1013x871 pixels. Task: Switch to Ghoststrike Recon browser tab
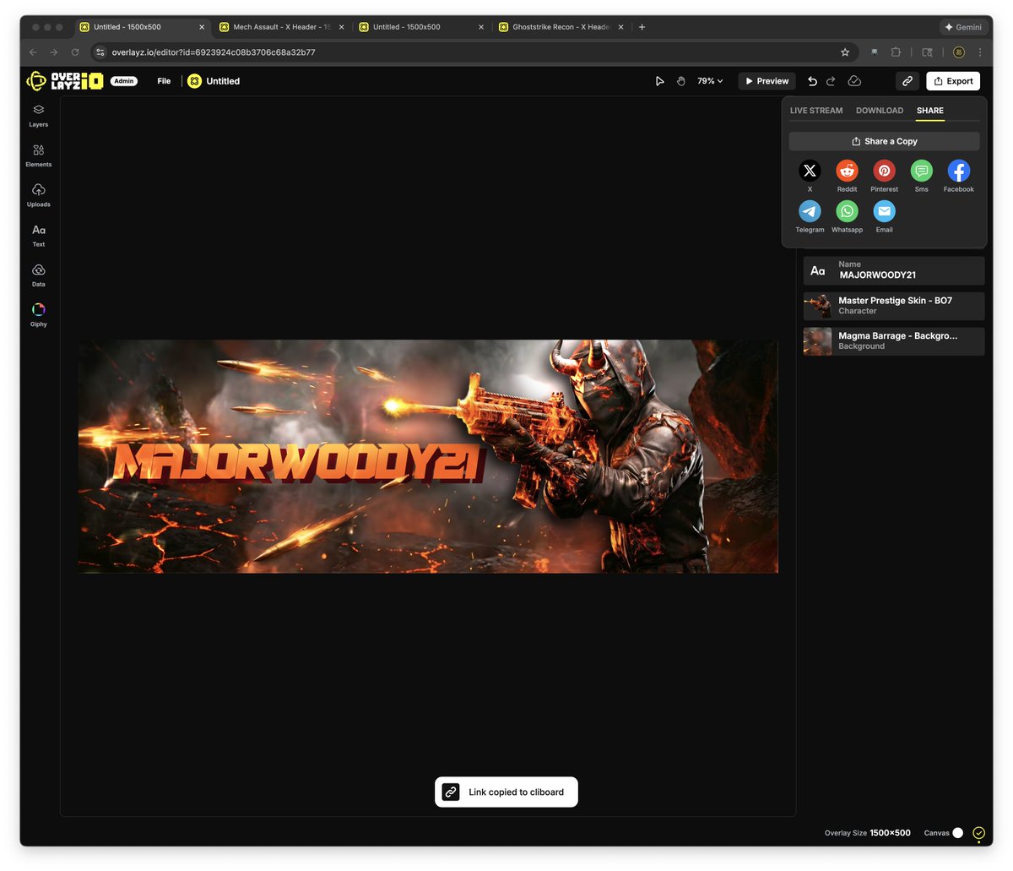point(561,27)
